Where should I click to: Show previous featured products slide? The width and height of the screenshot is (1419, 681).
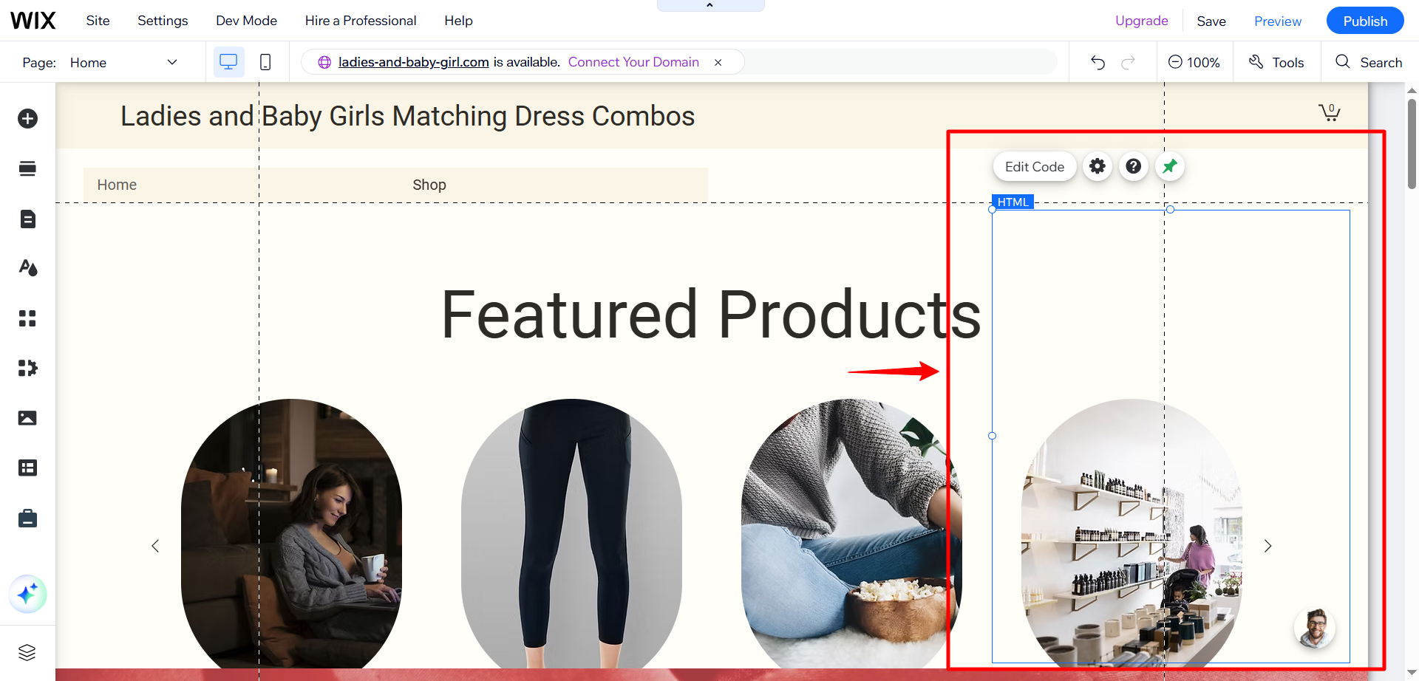(x=155, y=546)
